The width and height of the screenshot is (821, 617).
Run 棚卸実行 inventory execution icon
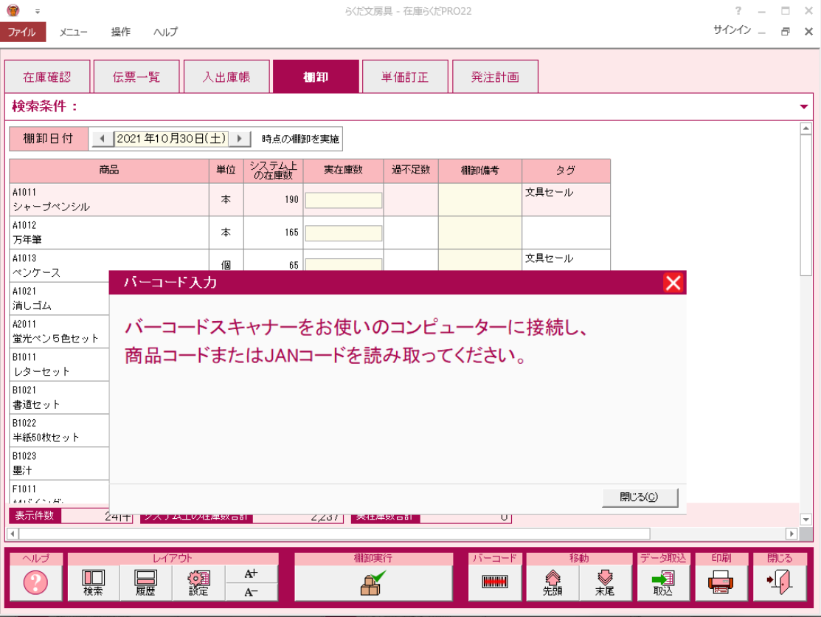373,583
